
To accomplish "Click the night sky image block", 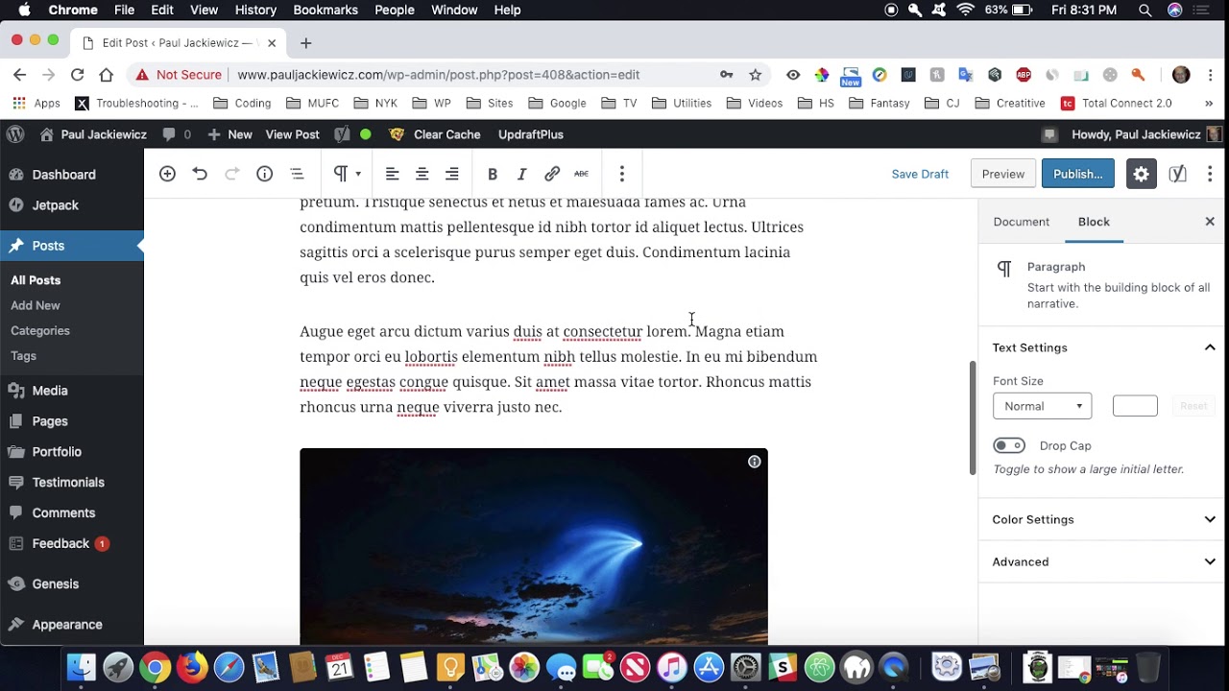I will (534, 546).
